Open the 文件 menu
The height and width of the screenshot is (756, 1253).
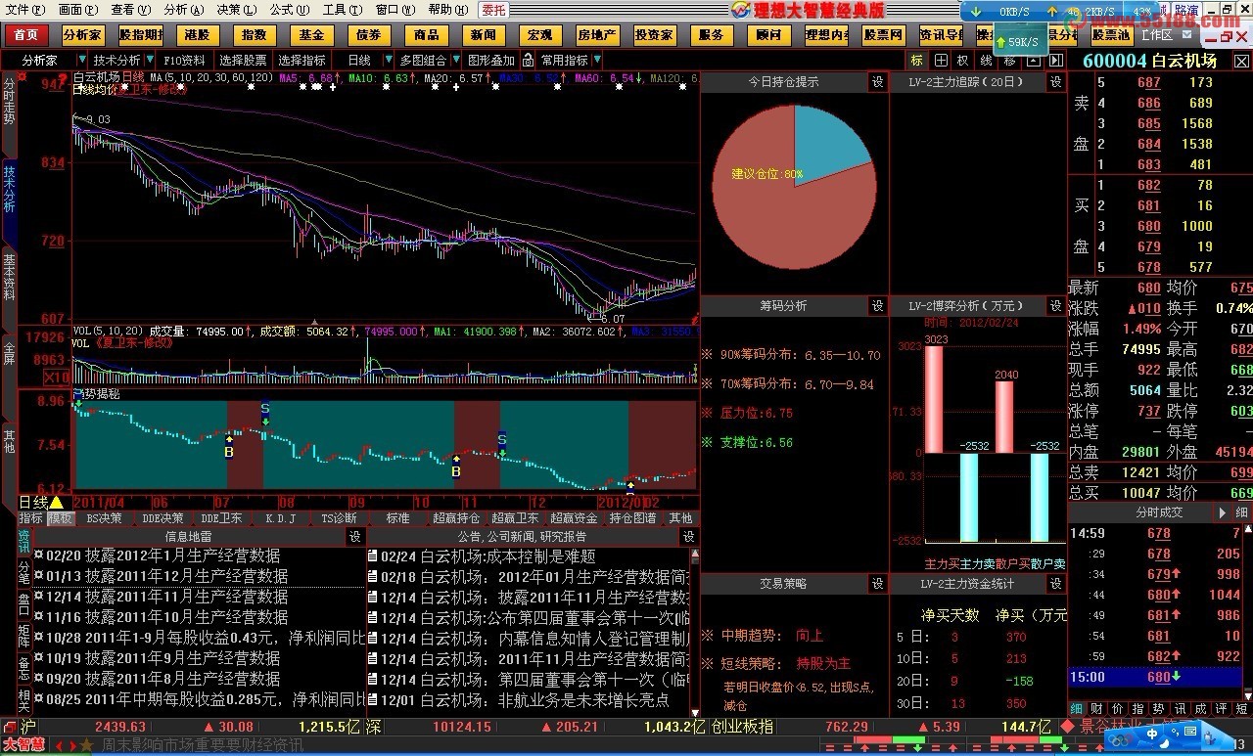(x=24, y=10)
